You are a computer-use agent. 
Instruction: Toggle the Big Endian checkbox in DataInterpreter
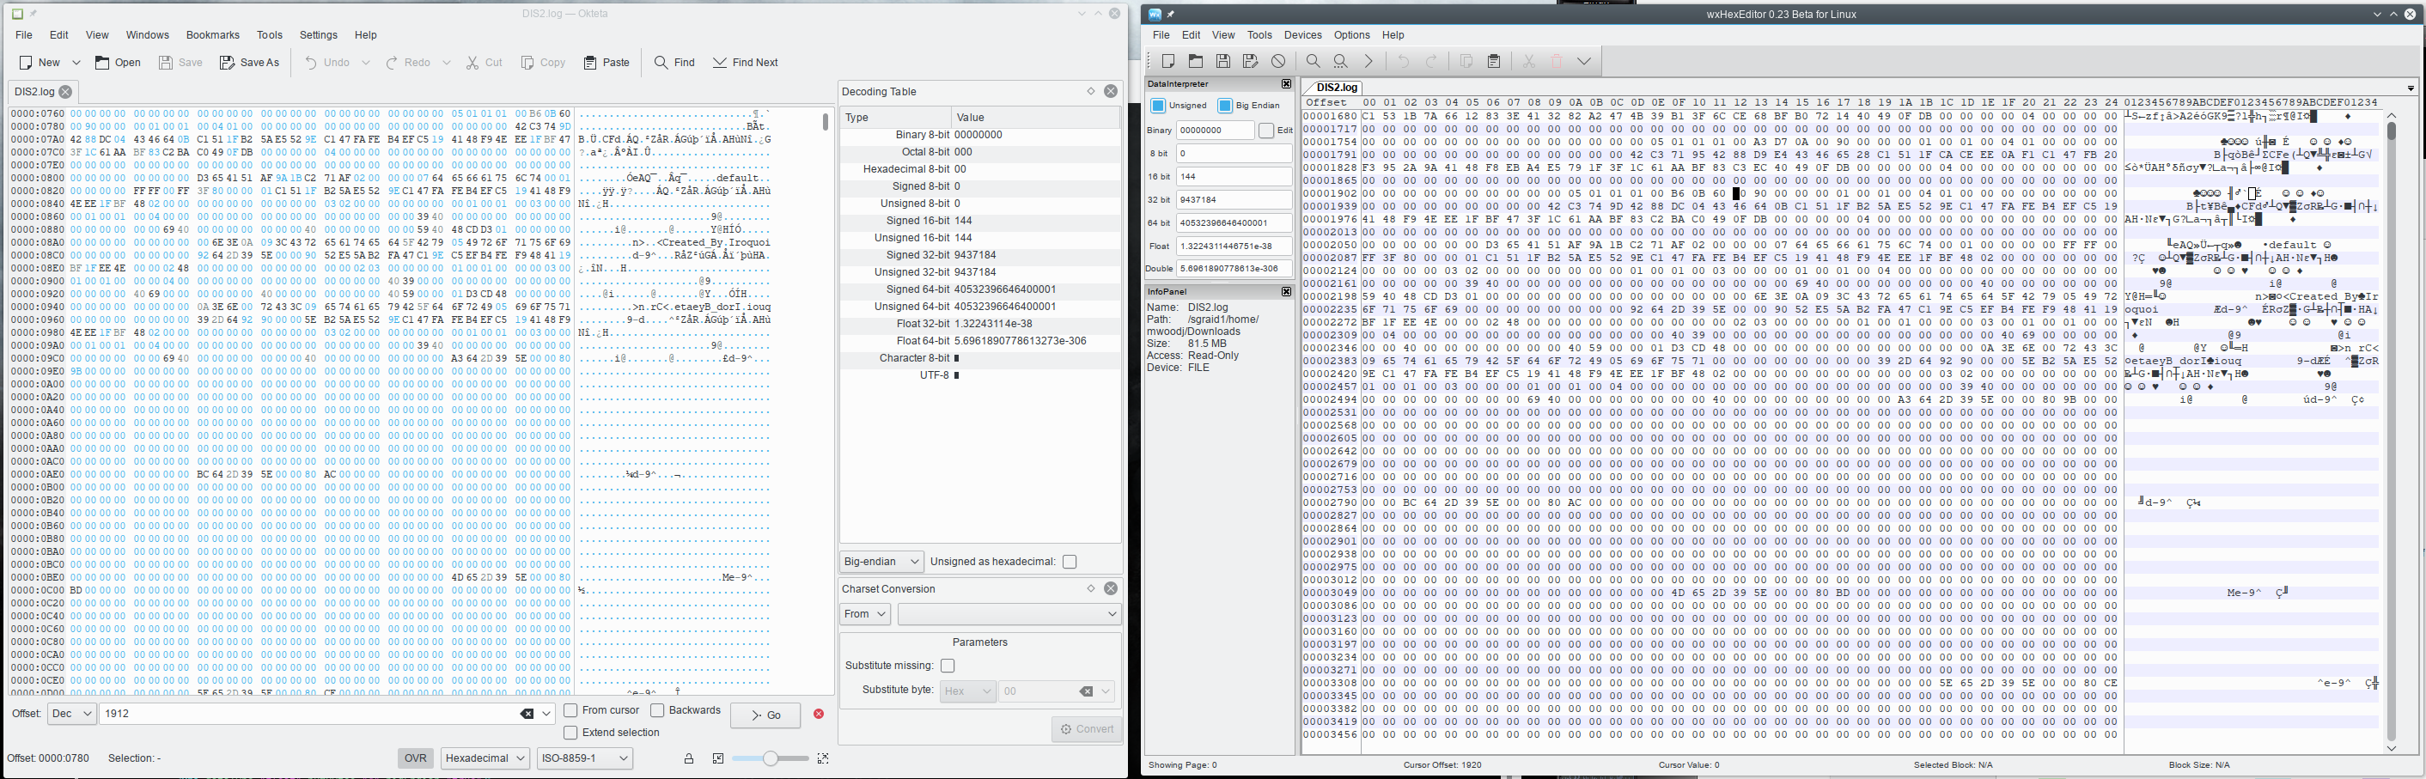point(1224,106)
